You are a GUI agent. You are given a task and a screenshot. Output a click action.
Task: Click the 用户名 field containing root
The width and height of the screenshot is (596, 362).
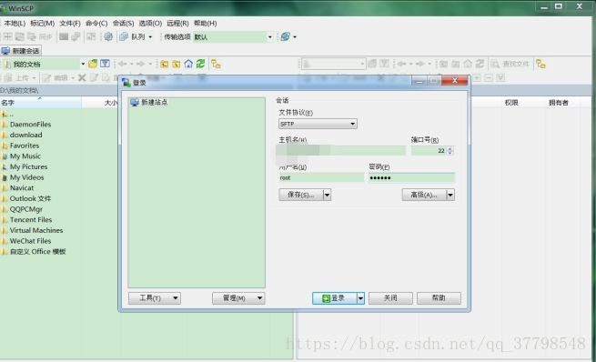[x=321, y=177]
